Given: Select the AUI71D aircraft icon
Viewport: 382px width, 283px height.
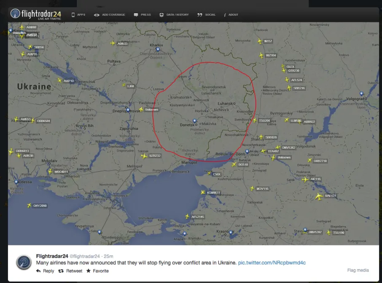Looking at the screenshot, I should 59,80.
